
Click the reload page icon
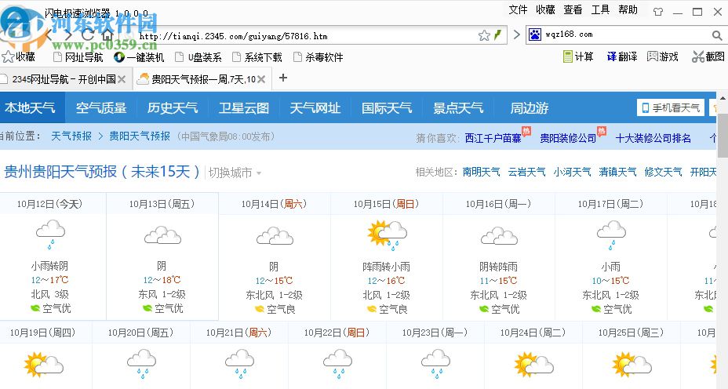click(x=87, y=35)
